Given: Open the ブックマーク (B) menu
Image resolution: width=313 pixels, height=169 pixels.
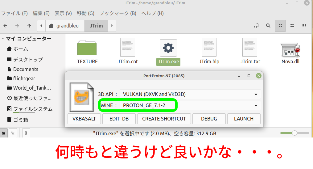Looking at the screenshot, I should click(x=118, y=13).
